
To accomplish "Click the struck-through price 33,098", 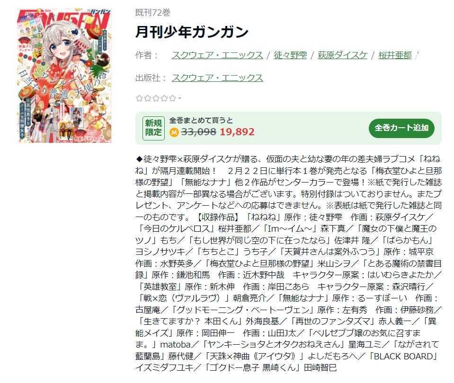I will pos(199,132).
